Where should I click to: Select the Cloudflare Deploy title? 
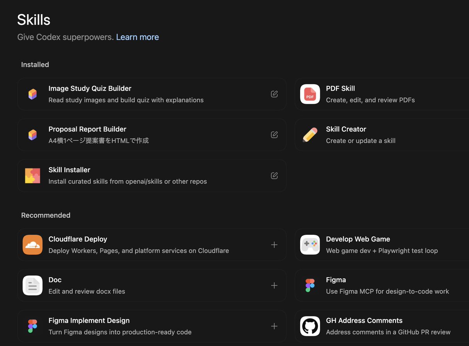click(78, 239)
